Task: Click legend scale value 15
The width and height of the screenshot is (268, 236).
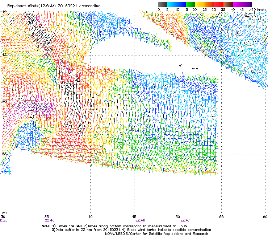Action: [186, 10]
